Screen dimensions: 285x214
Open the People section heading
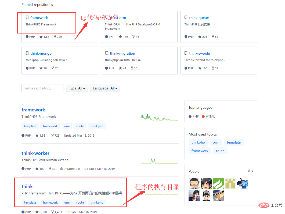click(194, 171)
